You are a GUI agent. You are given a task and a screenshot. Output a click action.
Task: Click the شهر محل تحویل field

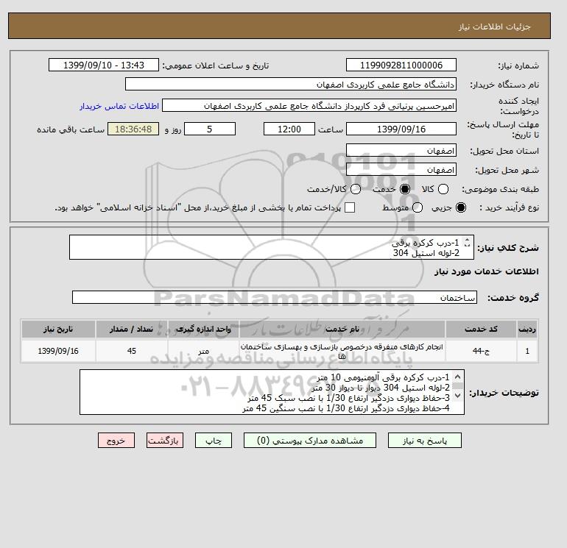point(401,169)
